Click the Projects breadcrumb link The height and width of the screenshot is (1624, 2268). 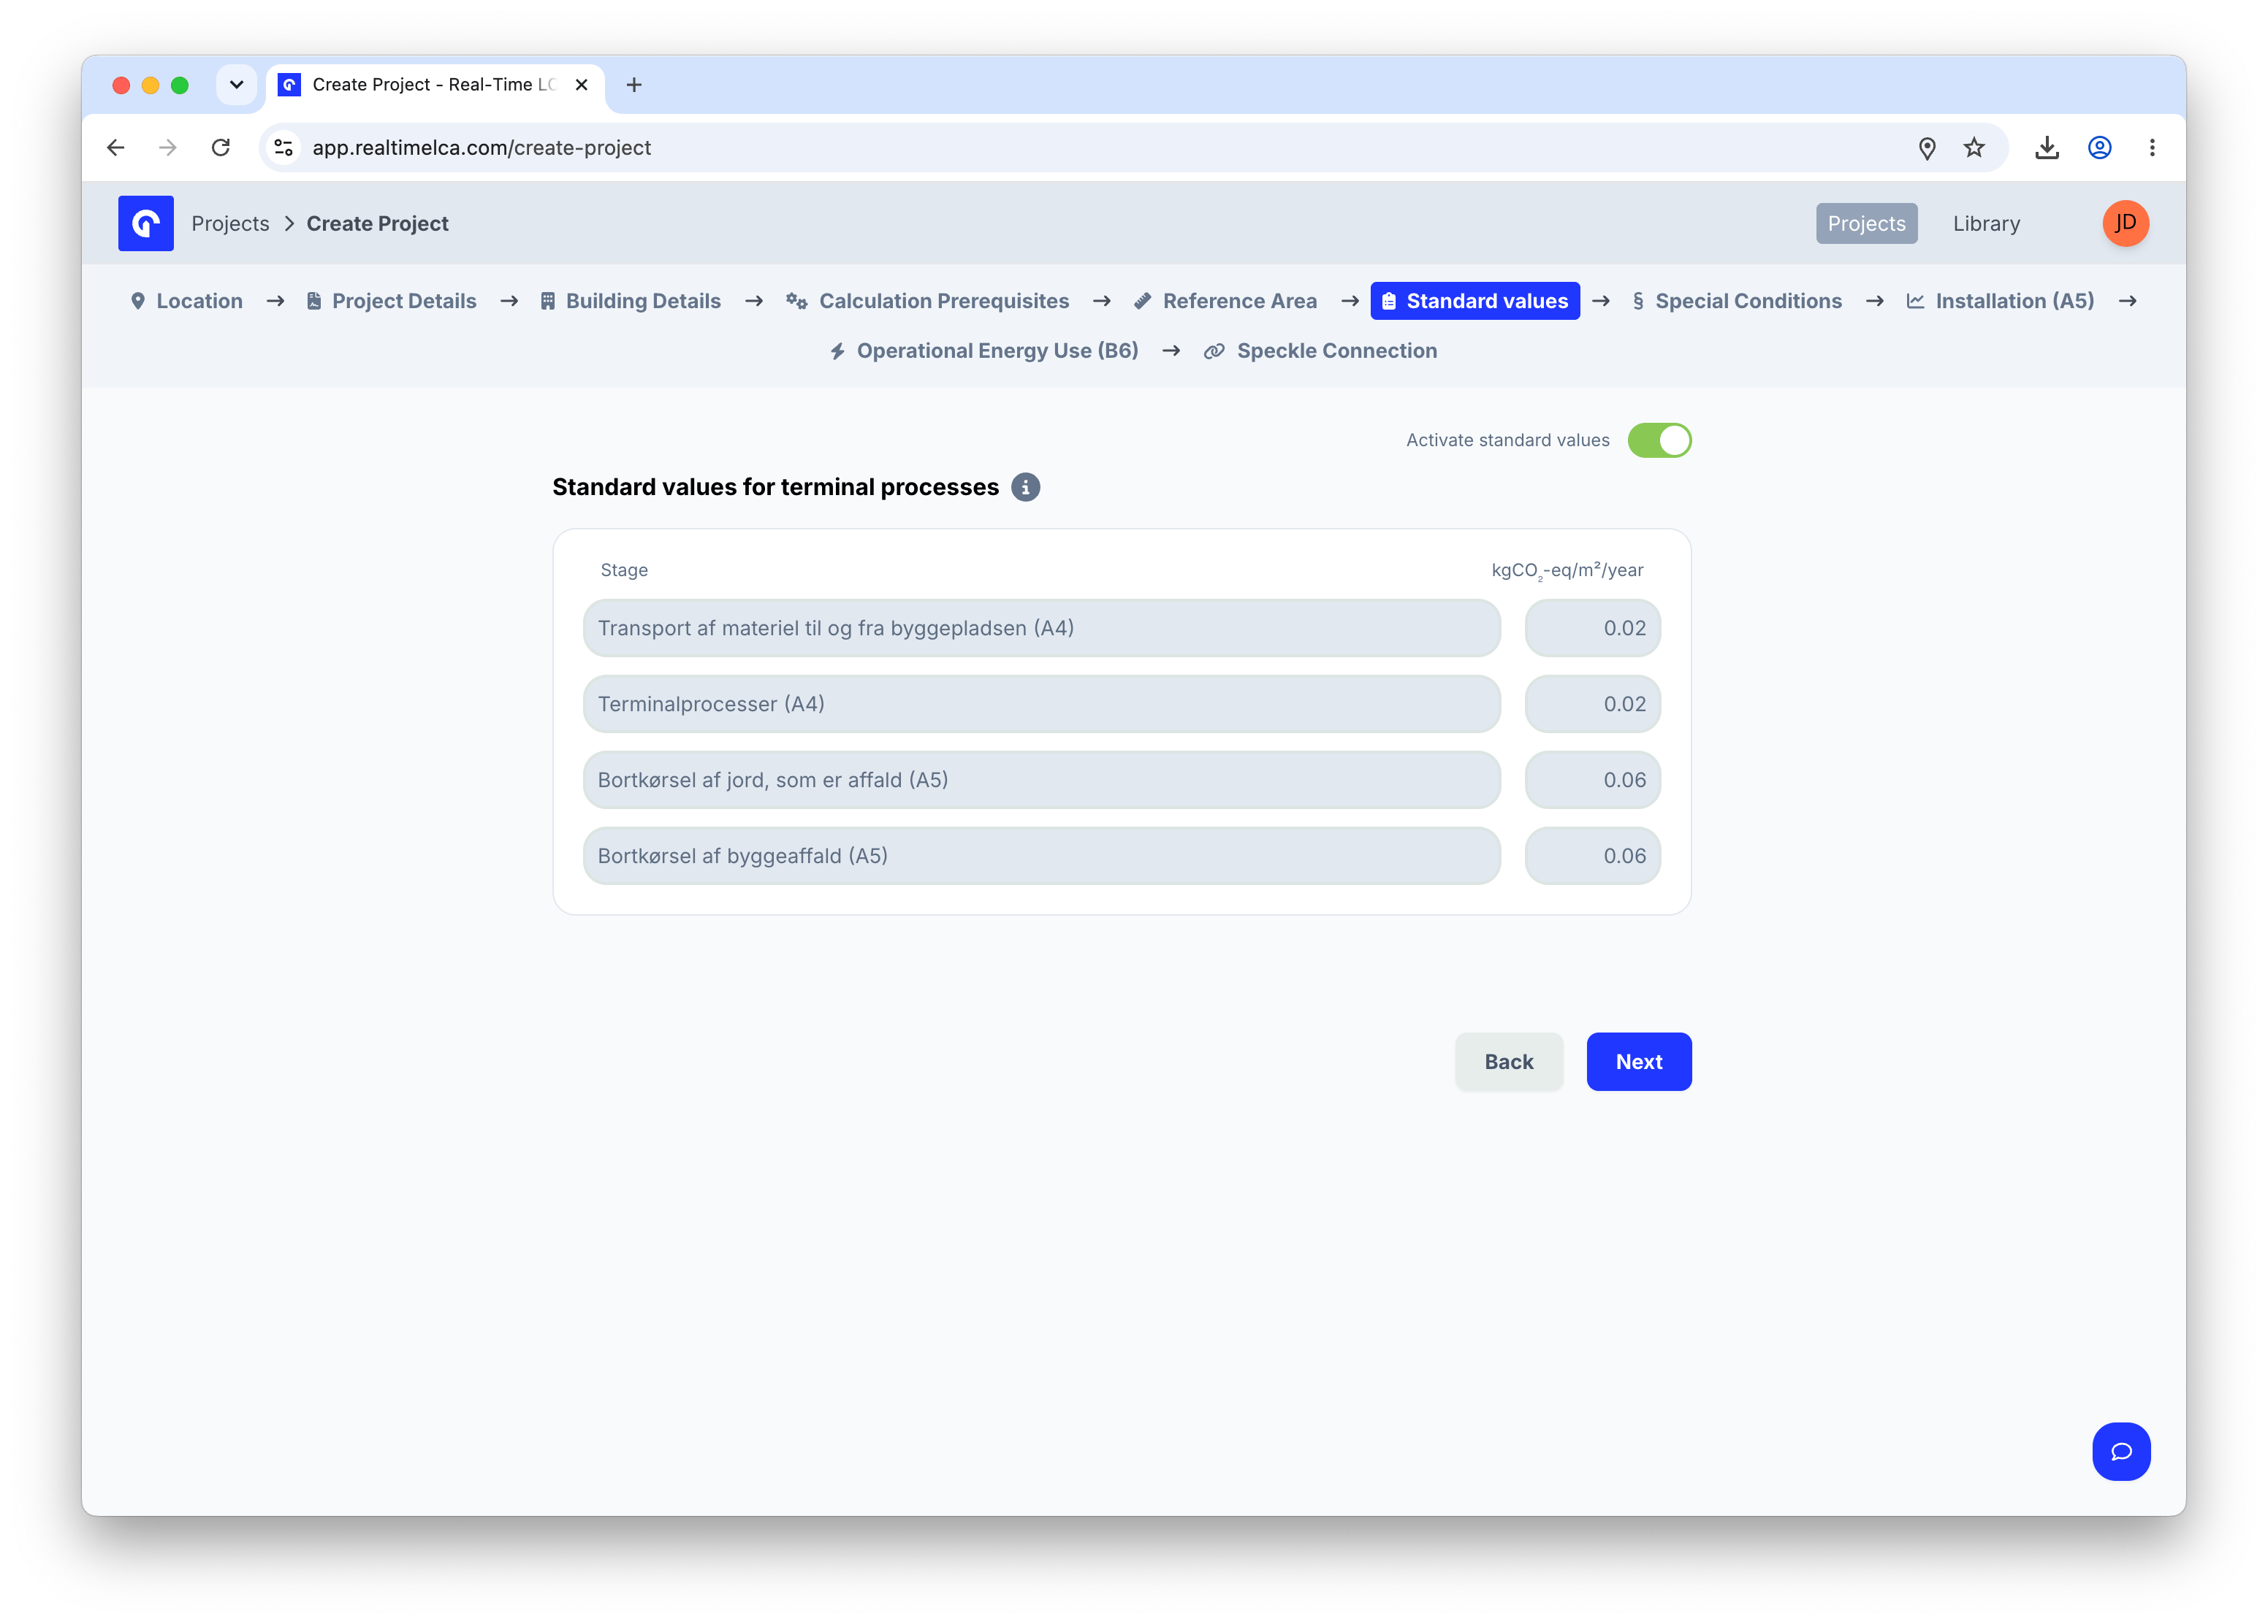click(230, 224)
